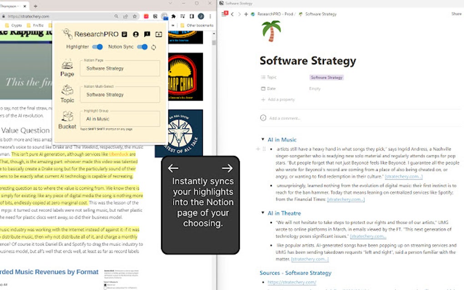This screenshot has height=290, width=464.
Task: Open the Chrome extensions puzzle icon
Action: point(173,16)
